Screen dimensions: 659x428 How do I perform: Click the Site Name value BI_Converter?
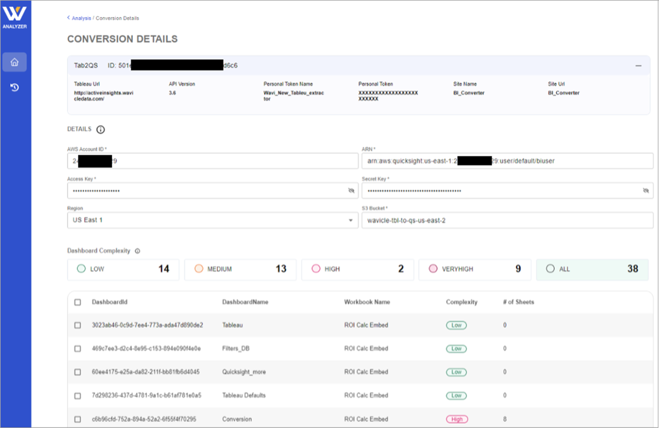(x=468, y=92)
